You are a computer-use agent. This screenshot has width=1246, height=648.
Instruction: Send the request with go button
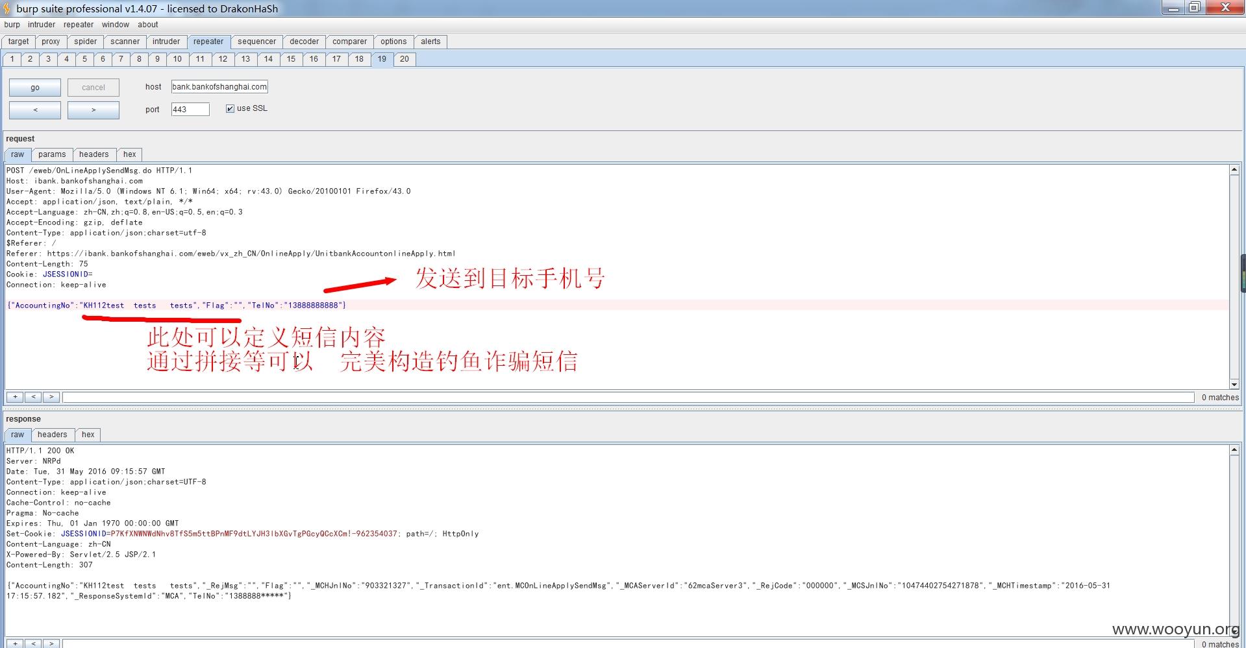pos(35,88)
